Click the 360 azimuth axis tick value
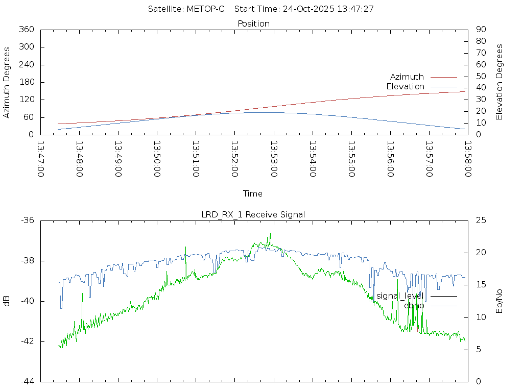 [26, 30]
